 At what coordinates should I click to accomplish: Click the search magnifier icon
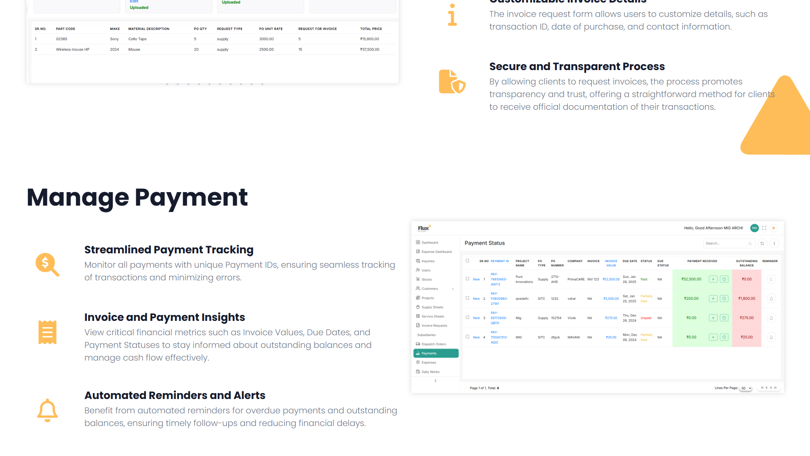pos(750,244)
